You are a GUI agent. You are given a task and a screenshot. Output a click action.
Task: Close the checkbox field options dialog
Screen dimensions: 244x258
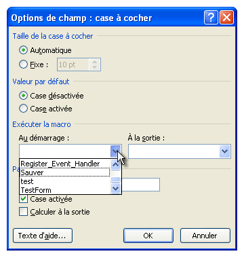(226, 18)
